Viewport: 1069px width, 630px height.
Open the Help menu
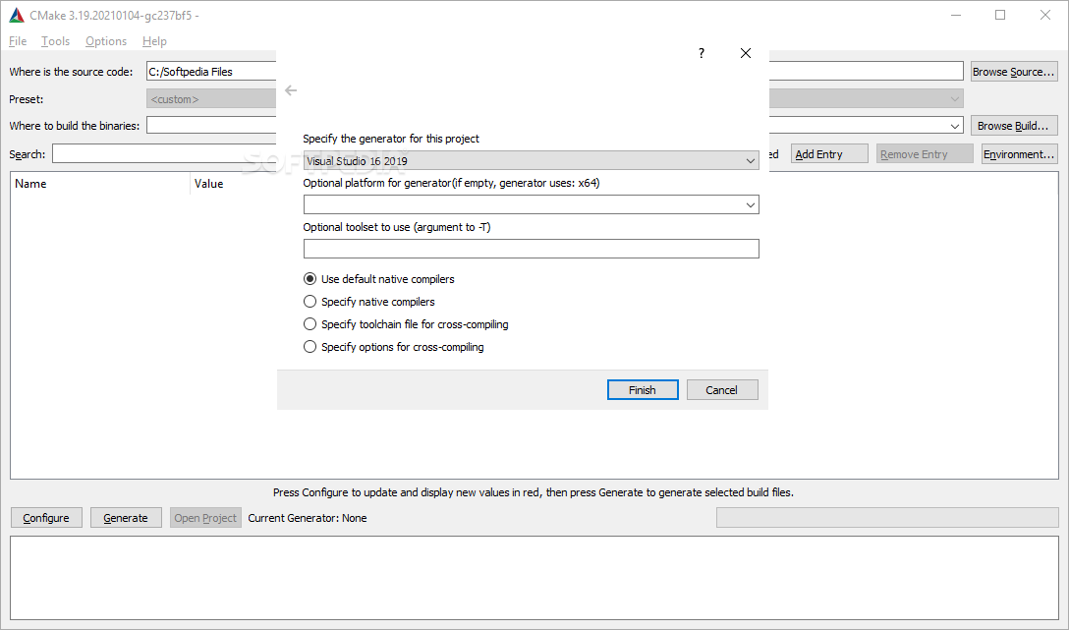click(x=154, y=41)
